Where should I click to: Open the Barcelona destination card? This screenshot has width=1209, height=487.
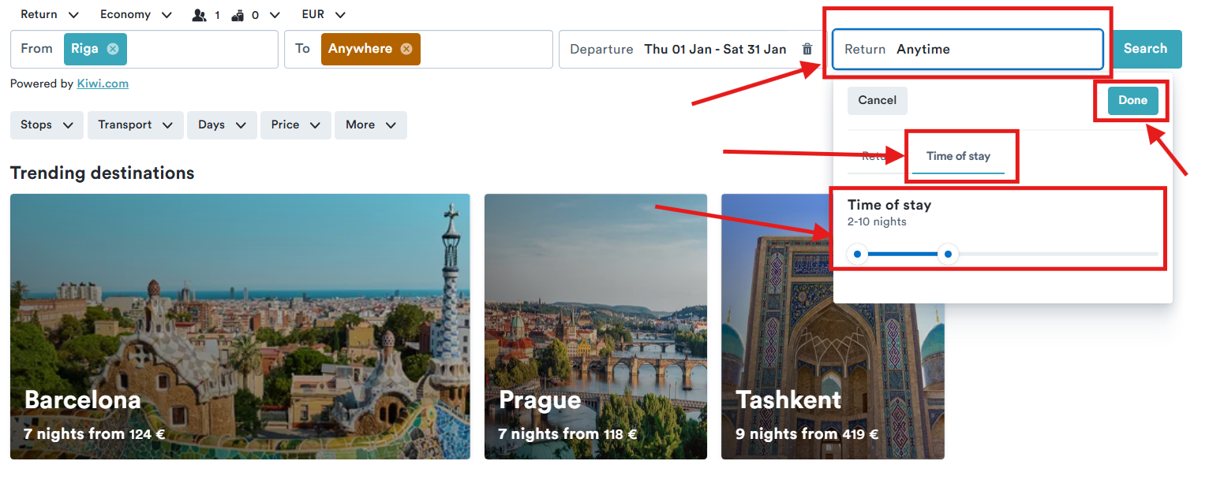[x=240, y=326]
